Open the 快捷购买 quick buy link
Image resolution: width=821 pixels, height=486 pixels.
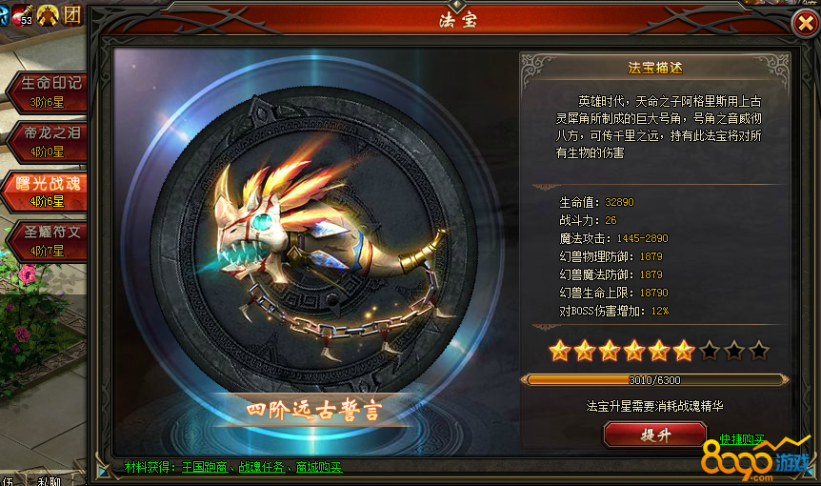click(x=742, y=439)
